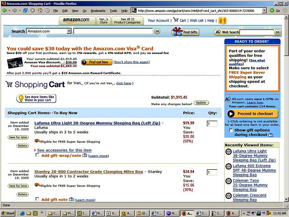Click the gold gift box icon
The image size is (289, 217).
click(222, 20)
